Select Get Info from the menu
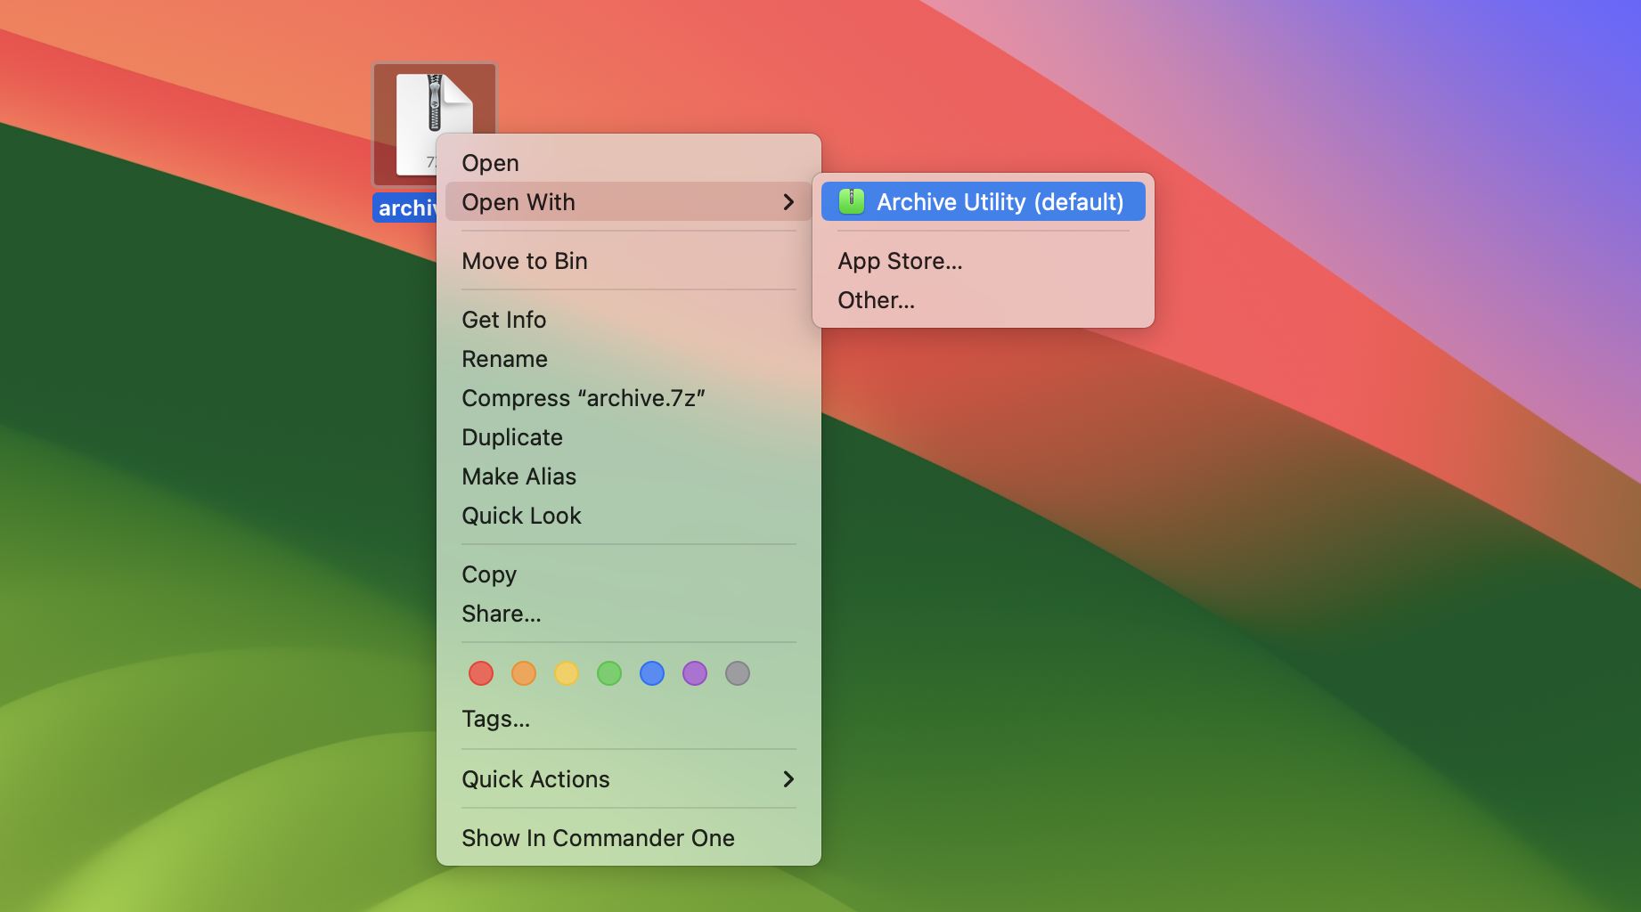The image size is (1641, 912). (x=628, y=320)
